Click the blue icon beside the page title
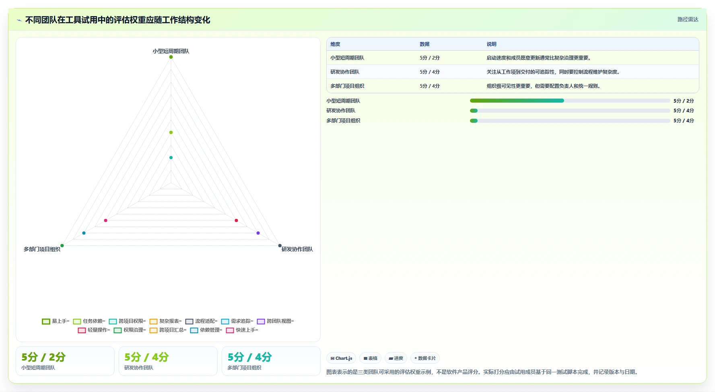Viewport: 715px width, 392px height. 19,20
